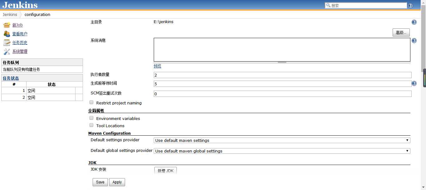Toggle Environment variables checkbox

tap(91, 118)
